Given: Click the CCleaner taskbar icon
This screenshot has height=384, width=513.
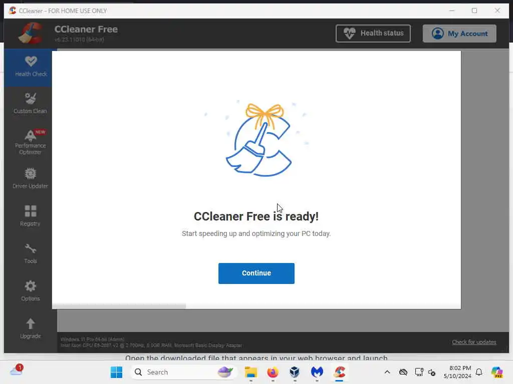Looking at the screenshot, I should (339, 372).
